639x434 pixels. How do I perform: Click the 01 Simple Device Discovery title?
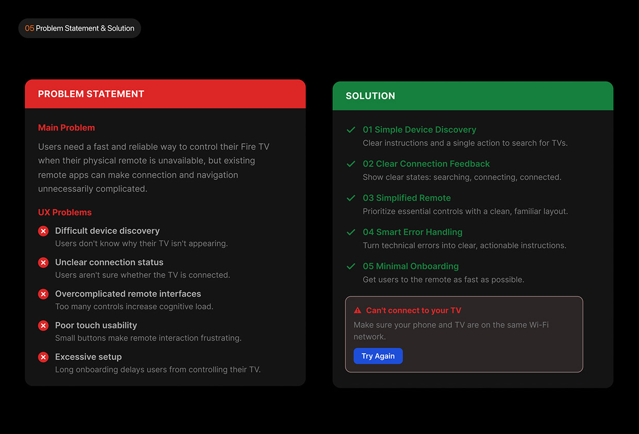(x=419, y=130)
